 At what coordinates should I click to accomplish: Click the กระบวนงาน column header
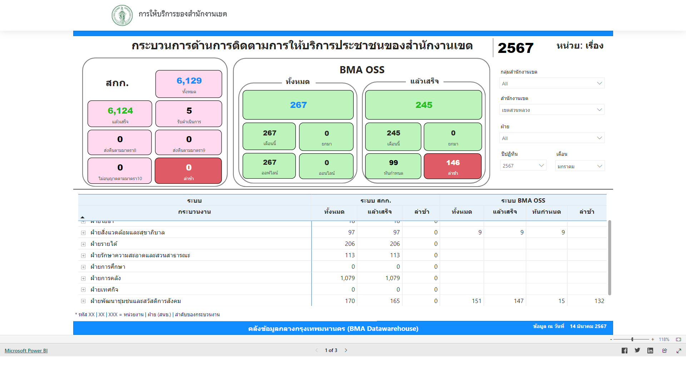[194, 212]
